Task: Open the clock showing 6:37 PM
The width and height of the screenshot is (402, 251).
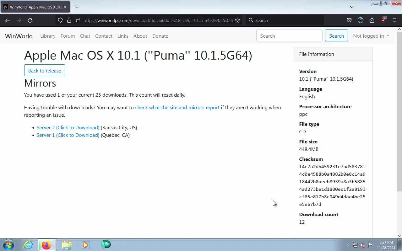Action: [x=386, y=245]
